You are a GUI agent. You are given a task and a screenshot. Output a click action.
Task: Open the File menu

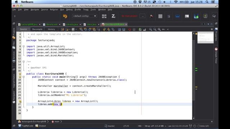coord(14,10)
